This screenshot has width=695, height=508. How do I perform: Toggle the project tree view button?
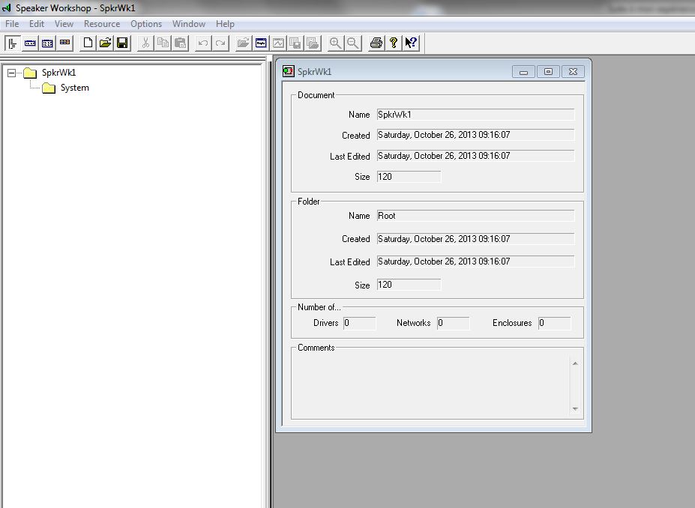click(13, 43)
